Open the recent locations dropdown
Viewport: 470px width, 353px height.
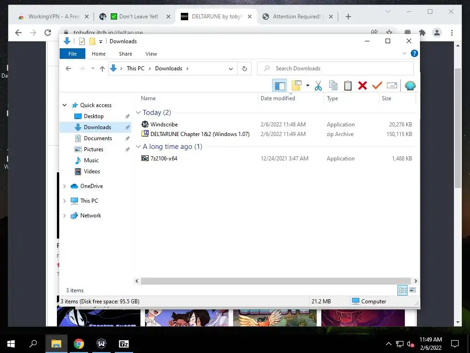click(x=93, y=68)
